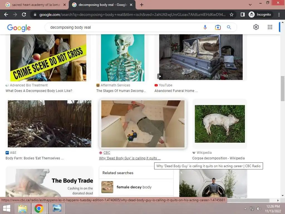Viewport: 285px width, 214px height.
Task: Open the picture viewer taskbar app
Action: [57, 208]
